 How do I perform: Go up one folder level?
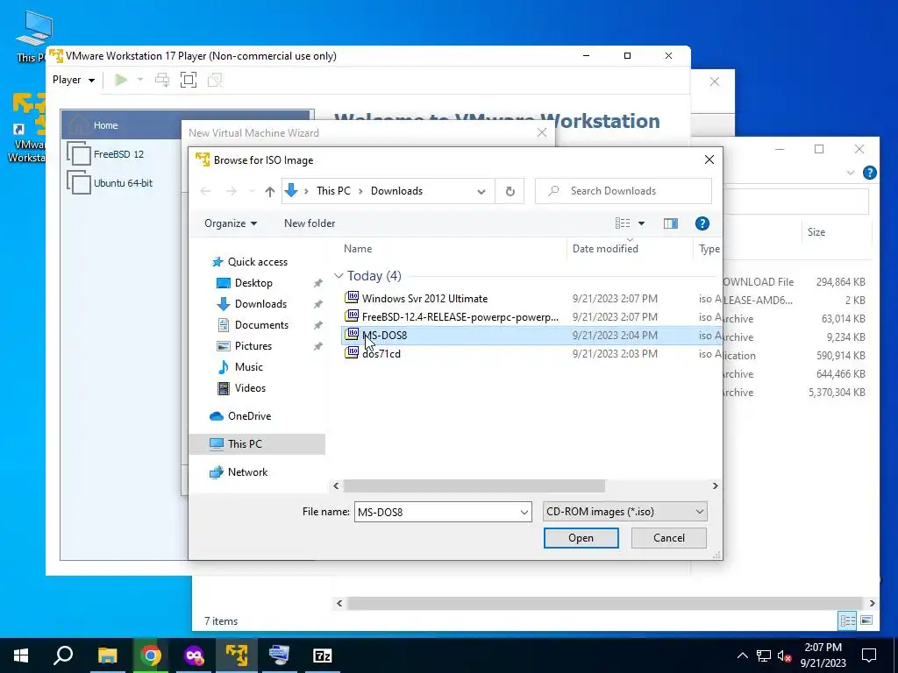pos(270,192)
